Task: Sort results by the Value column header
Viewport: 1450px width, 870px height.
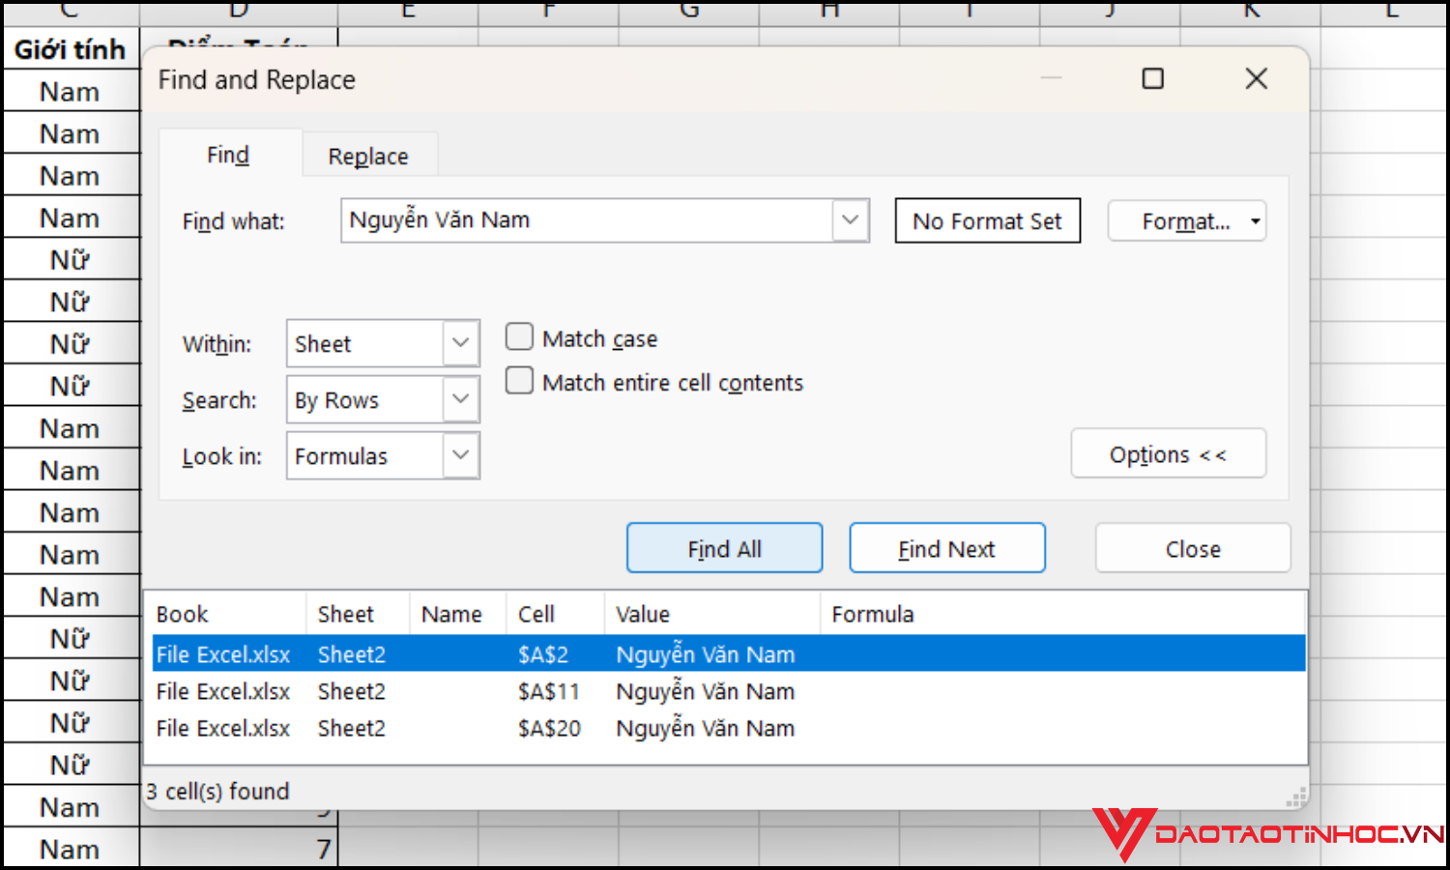Action: click(x=643, y=615)
